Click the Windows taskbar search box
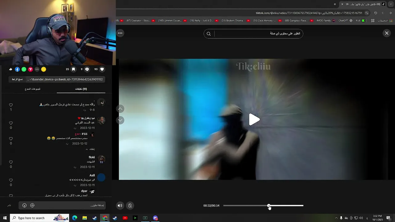Image resolution: width=395 pixels, height=222 pixels. [x=39, y=218]
